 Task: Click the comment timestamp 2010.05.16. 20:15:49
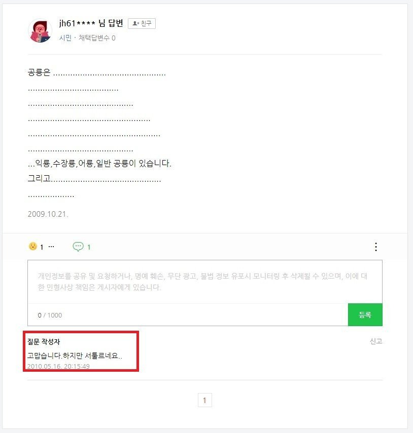(x=58, y=366)
